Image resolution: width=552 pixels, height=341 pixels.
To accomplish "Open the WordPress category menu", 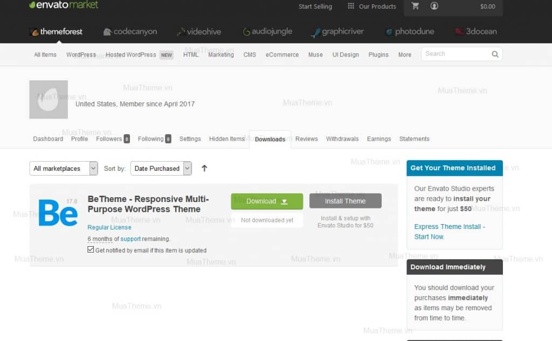I will click(81, 55).
